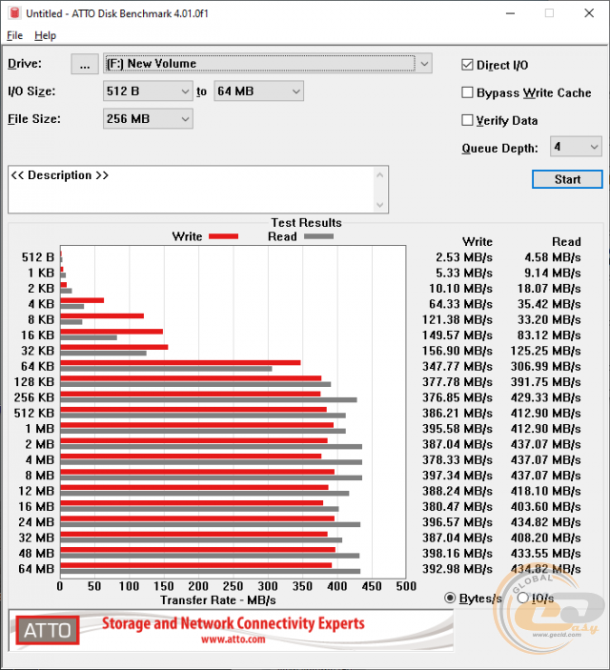This screenshot has height=670, width=610.
Task: Click the 4.58 MB/s read value
Action: click(x=552, y=257)
